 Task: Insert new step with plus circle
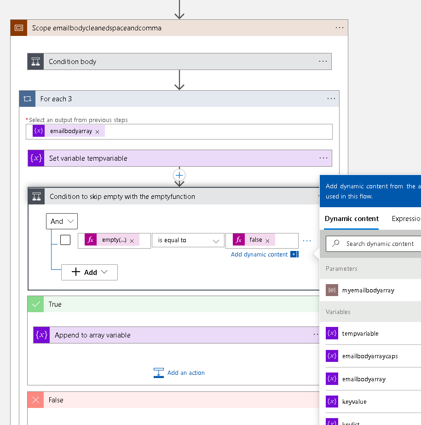[179, 175]
